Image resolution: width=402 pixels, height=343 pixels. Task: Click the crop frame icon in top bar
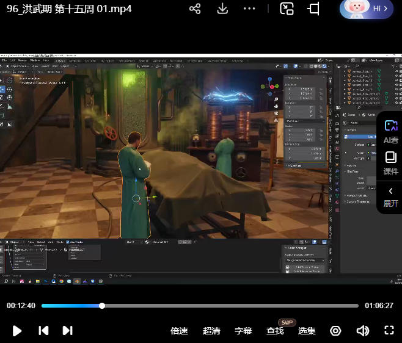(314, 9)
